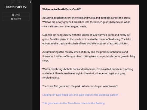This screenshot has height=110, width=147.
Task: Collapse the sidebar with the chevron toggle
Action: (x=30, y=2)
